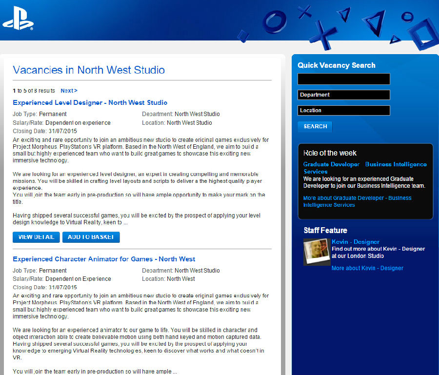439x375 pixels.
Task: Click the Quick Vacancy Search heading
Action: click(337, 65)
